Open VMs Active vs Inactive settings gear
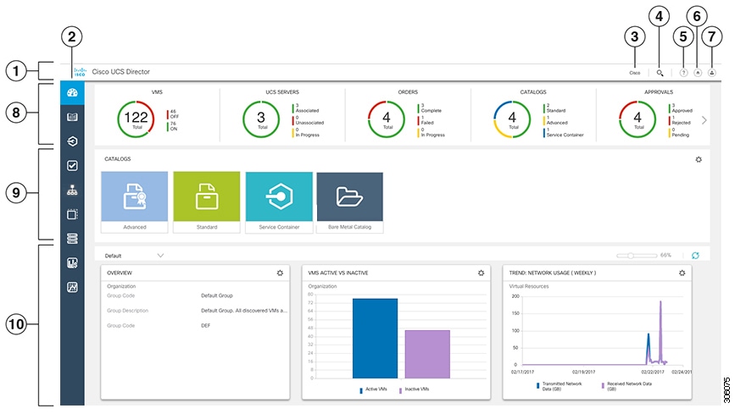This screenshot has height=414, width=735. (481, 273)
